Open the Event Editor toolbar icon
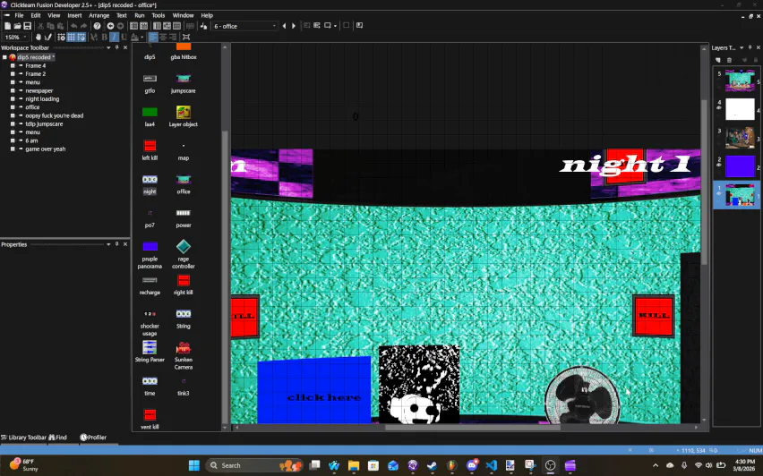 [167, 26]
